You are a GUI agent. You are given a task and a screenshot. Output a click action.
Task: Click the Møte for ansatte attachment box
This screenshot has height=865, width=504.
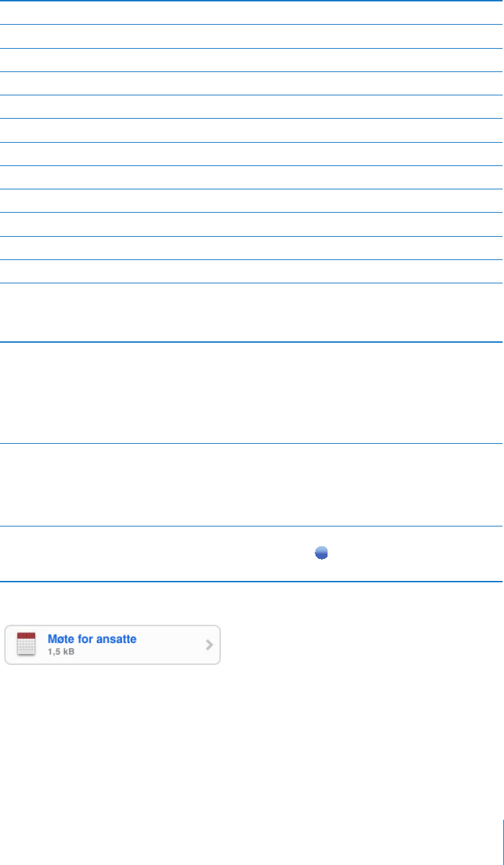tap(113, 645)
